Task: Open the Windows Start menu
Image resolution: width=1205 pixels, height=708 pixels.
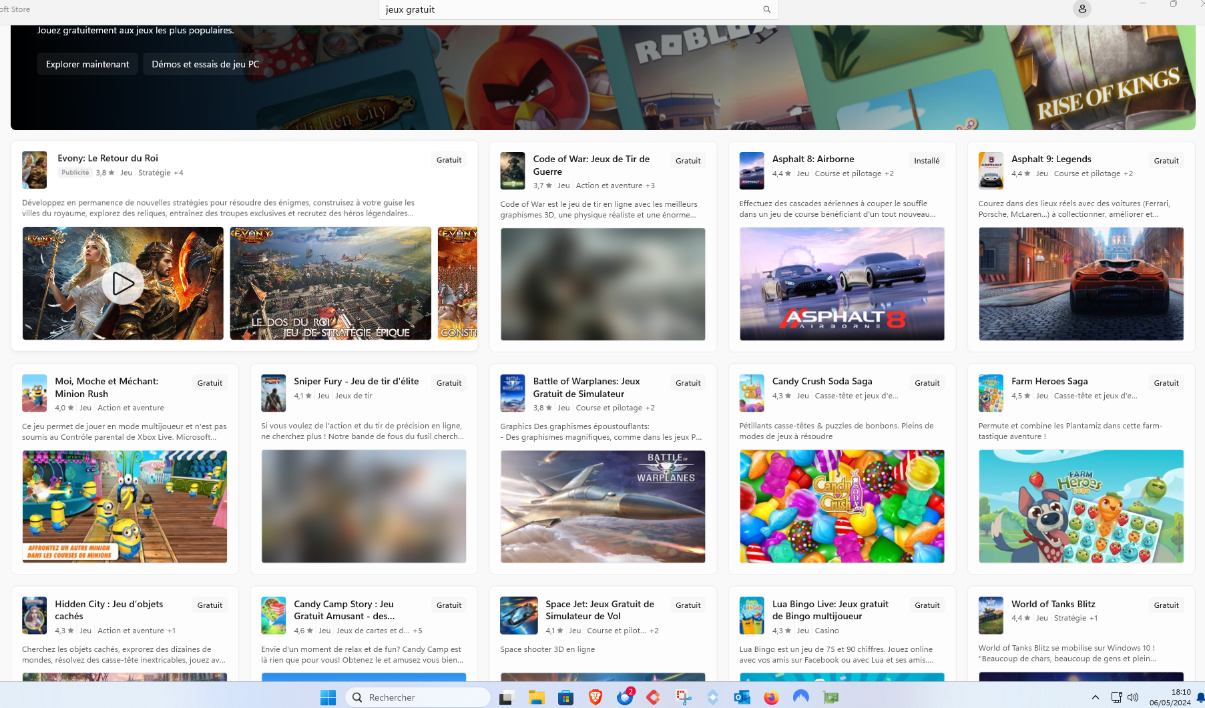Action: (x=328, y=697)
